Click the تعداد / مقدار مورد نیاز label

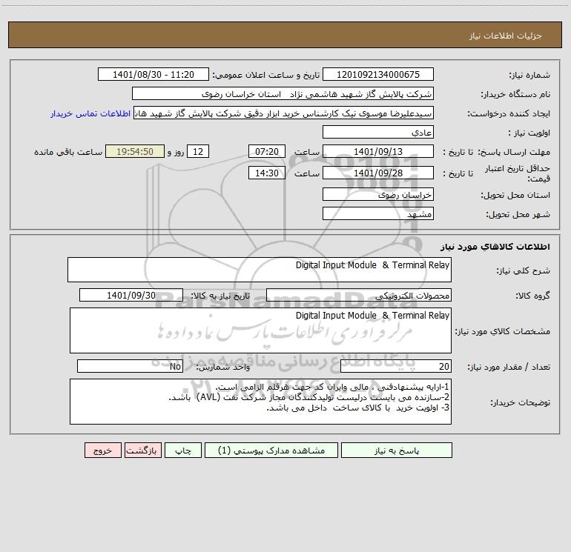(509, 367)
